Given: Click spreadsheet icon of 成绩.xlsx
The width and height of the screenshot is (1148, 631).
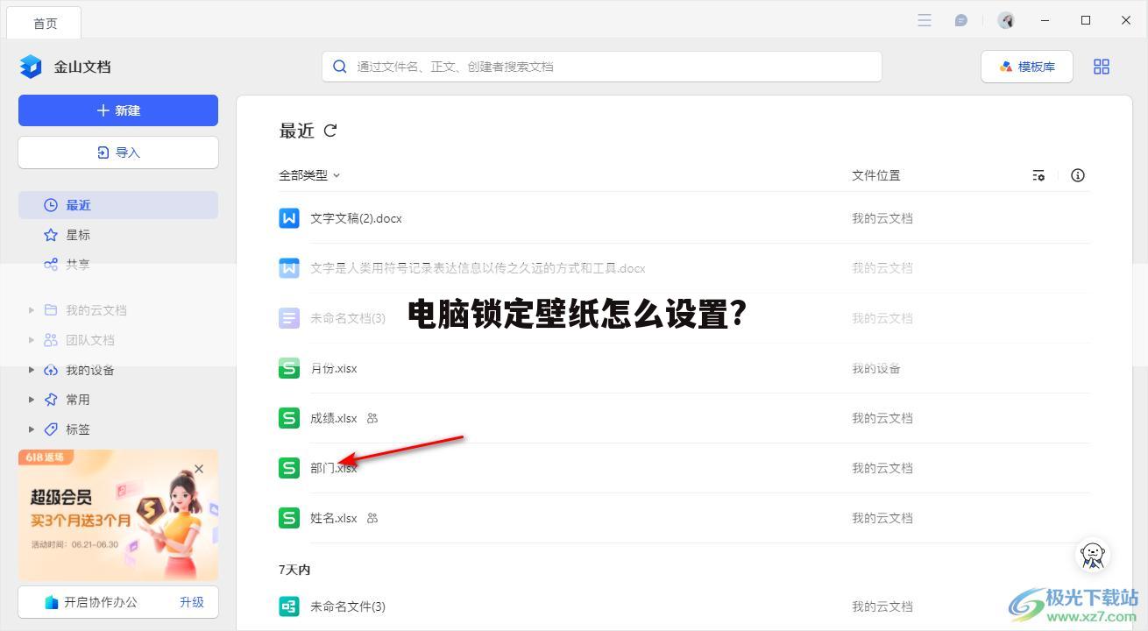Looking at the screenshot, I should [x=289, y=418].
